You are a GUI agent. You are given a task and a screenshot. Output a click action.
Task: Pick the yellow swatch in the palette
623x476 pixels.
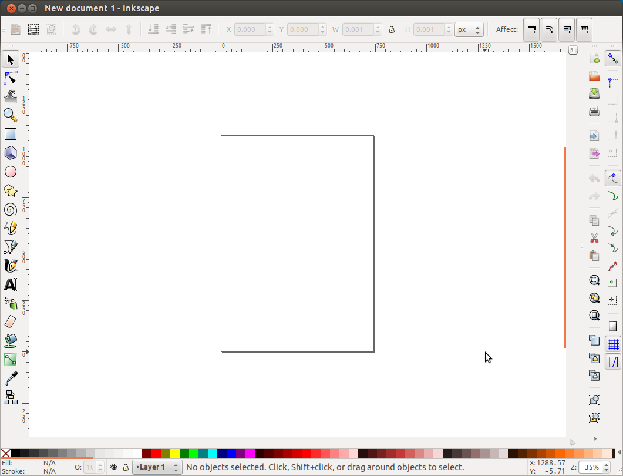click(175, 453)
